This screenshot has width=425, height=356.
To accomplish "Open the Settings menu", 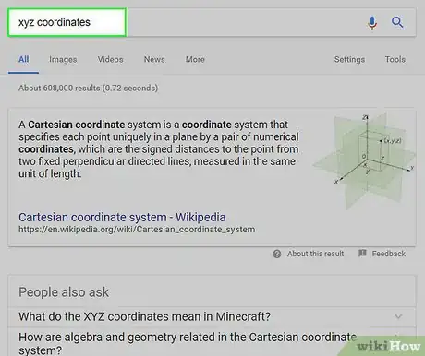I will [349, 59].
